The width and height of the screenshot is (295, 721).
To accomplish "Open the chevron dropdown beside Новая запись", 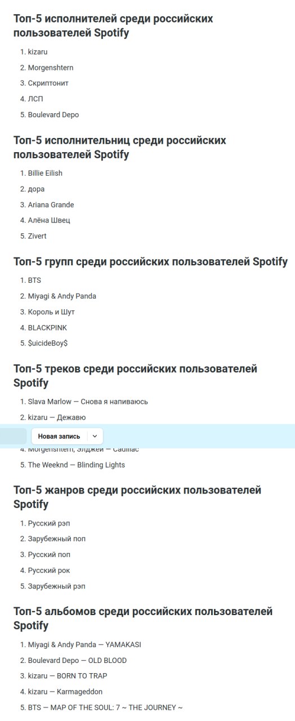I will (95, 436).
